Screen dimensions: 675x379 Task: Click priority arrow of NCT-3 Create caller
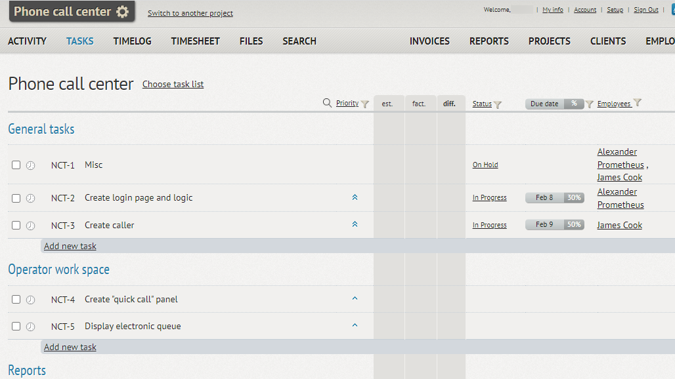point(355,224)
